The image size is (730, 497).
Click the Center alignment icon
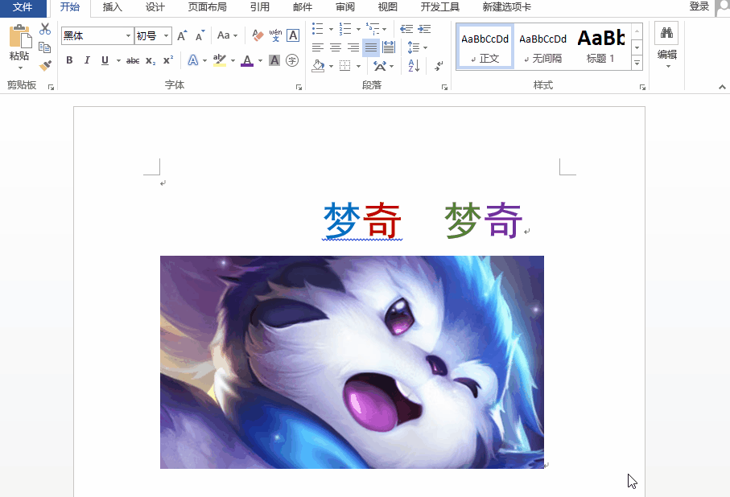click(x=336, y=47)
